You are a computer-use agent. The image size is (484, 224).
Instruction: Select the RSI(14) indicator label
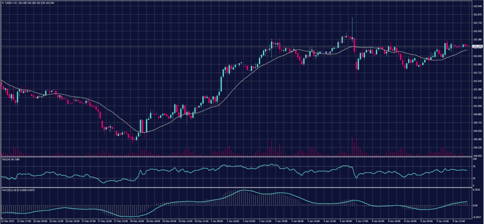pos(10,159)
